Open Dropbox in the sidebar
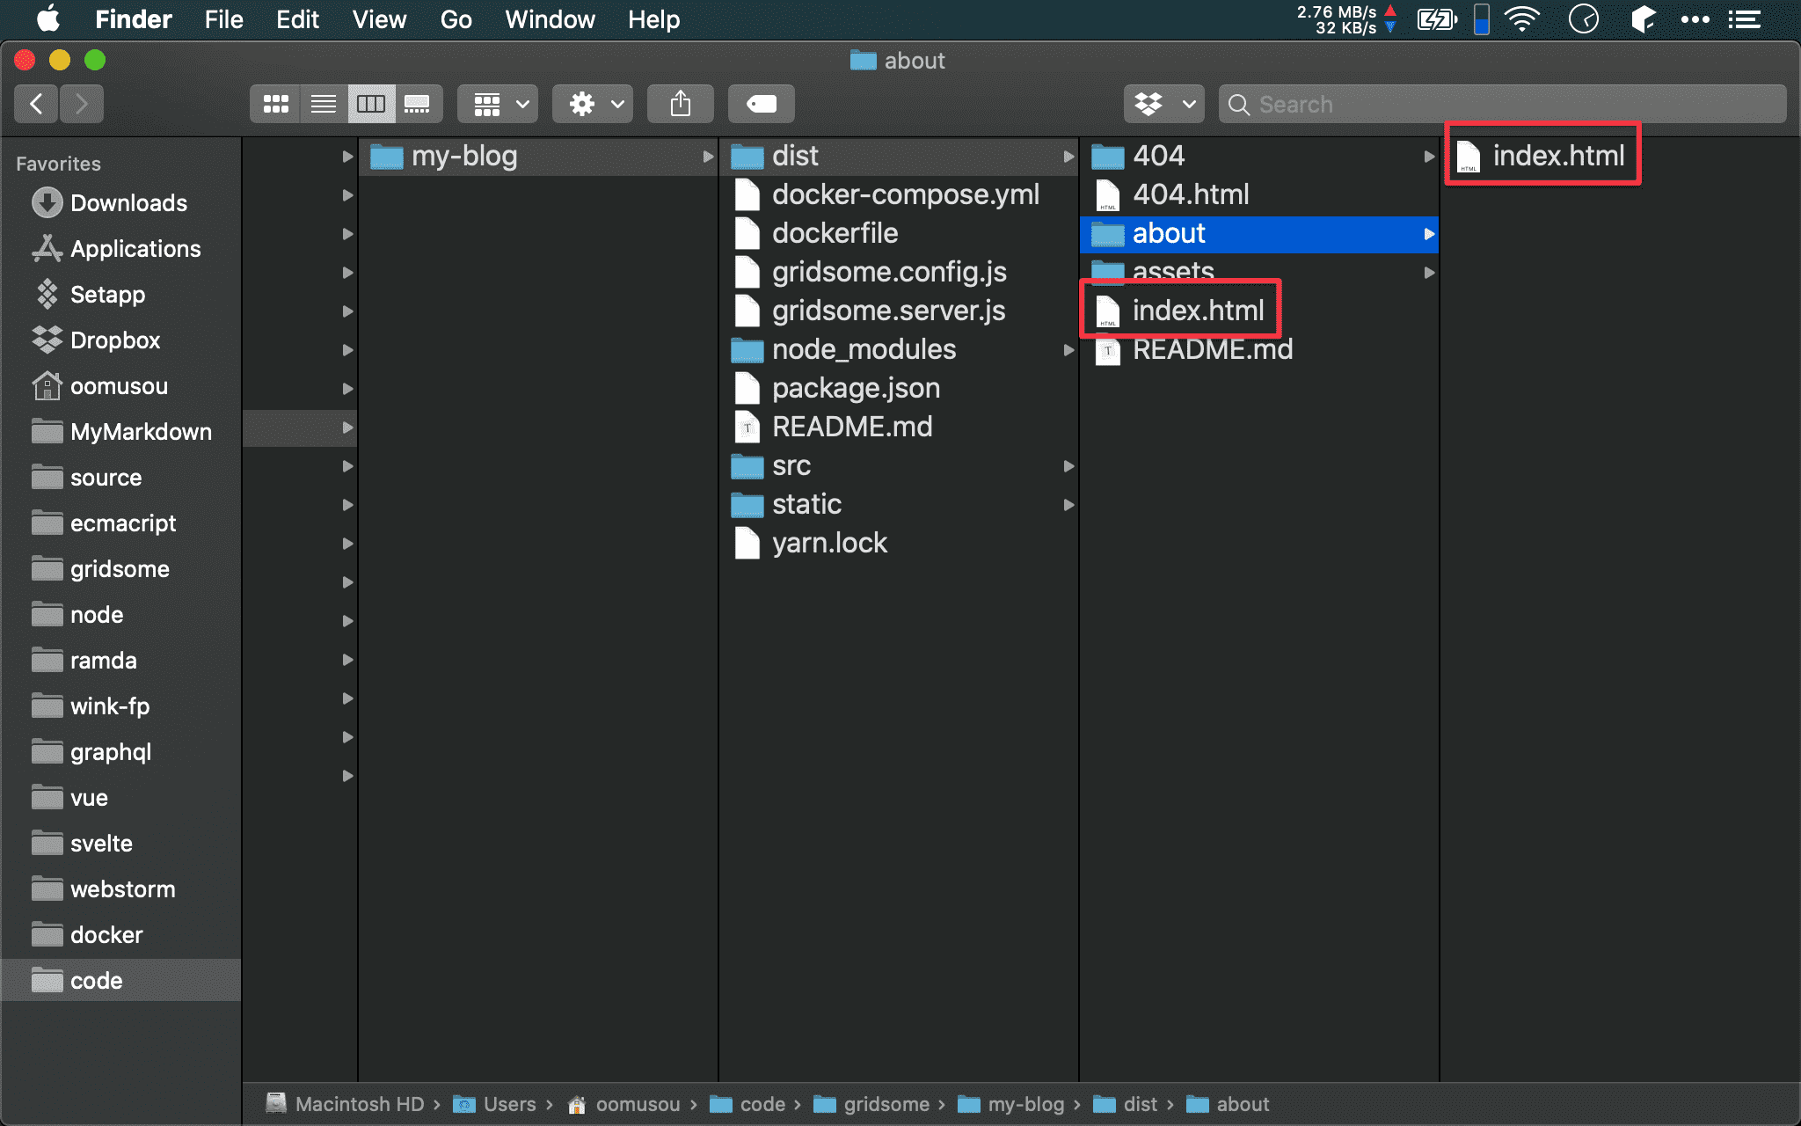The height and width of the screenshot is (1126, 1801). click(x=120, y=340)
